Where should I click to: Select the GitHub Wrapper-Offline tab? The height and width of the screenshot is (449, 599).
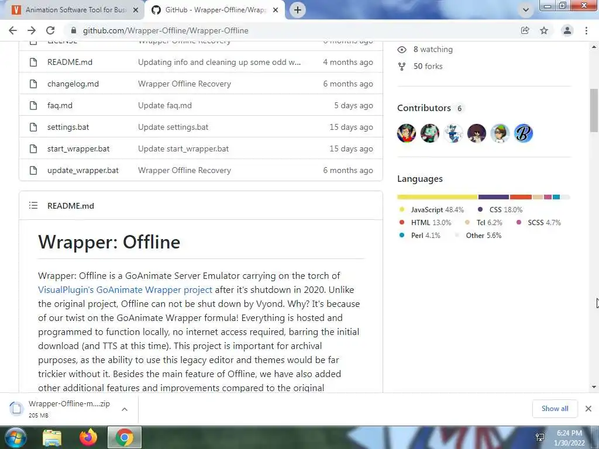[x=215, y=10]
